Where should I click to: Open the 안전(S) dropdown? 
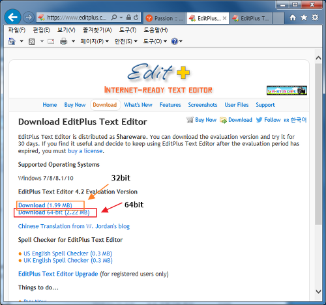coord(126,41)
